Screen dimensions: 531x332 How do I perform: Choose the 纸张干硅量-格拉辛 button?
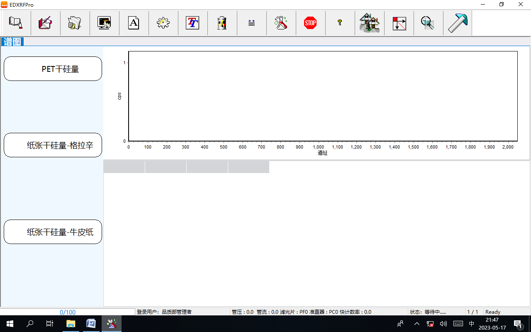(53, 145)
